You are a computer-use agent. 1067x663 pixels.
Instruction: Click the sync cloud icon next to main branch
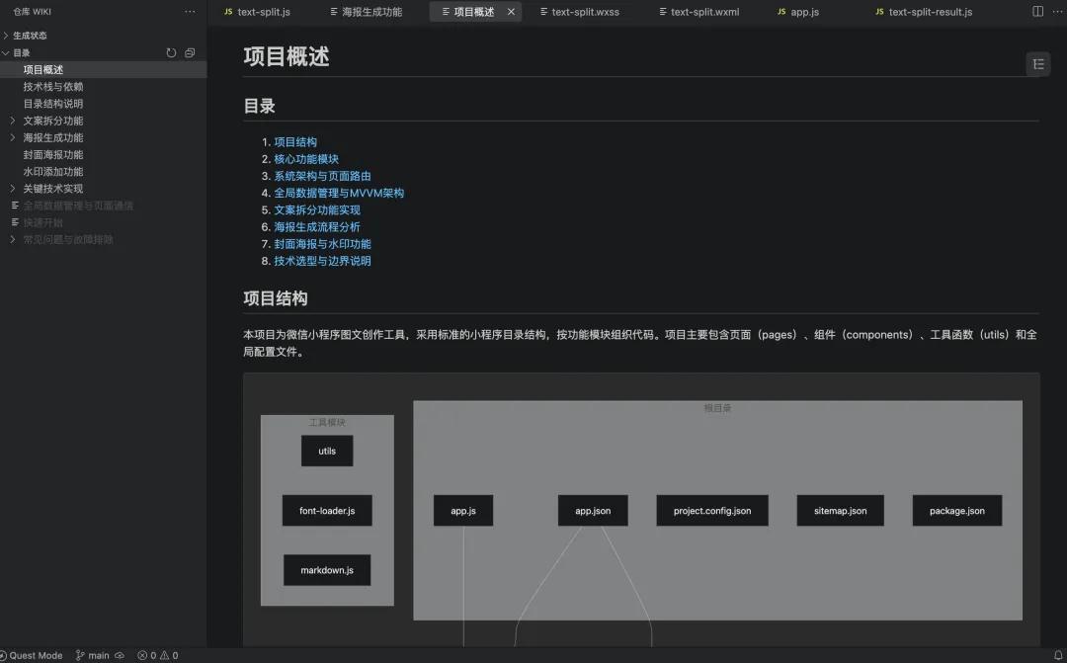[118, 655]
